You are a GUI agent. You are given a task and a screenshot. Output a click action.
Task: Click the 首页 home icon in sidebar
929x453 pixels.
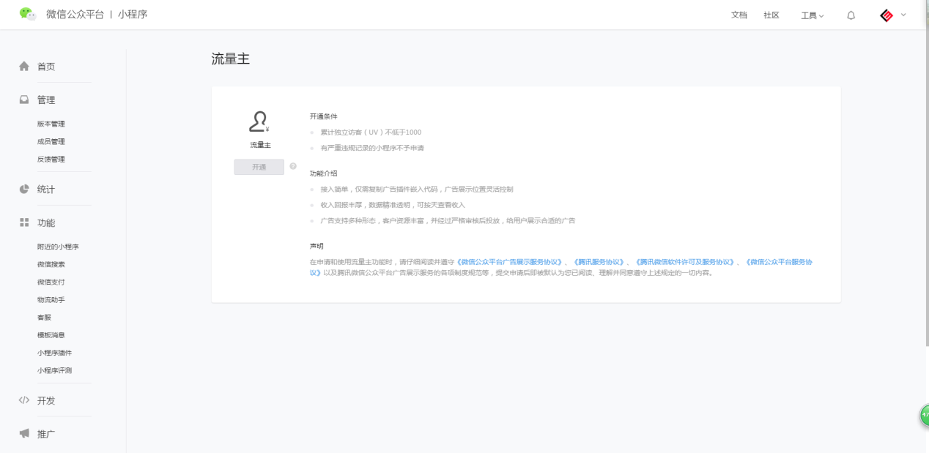pyautogui.click(x=24, y=67)
